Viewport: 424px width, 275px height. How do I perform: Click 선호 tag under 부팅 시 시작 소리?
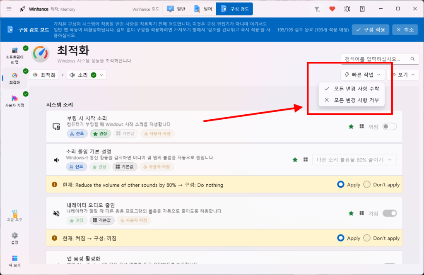click(77, 134)
